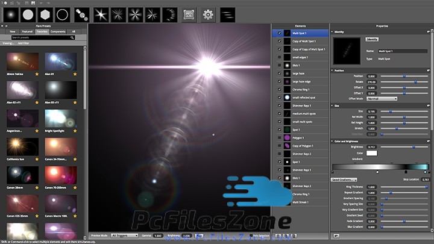
Task: Click the Rotate slider track
Action: 403,81
